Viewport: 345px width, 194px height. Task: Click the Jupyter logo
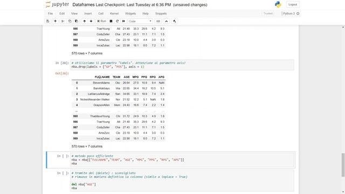[57, 5]
